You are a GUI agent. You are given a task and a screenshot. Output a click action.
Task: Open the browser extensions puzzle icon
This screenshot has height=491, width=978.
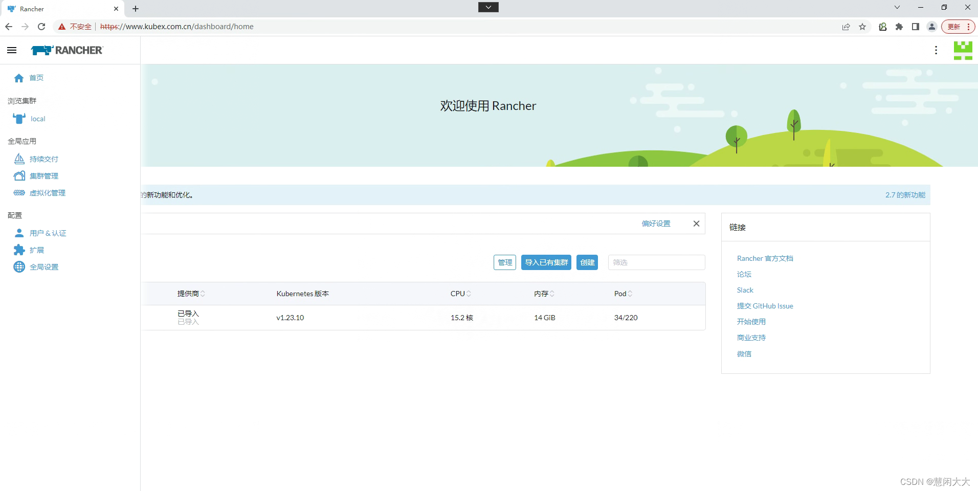(899, 27)
